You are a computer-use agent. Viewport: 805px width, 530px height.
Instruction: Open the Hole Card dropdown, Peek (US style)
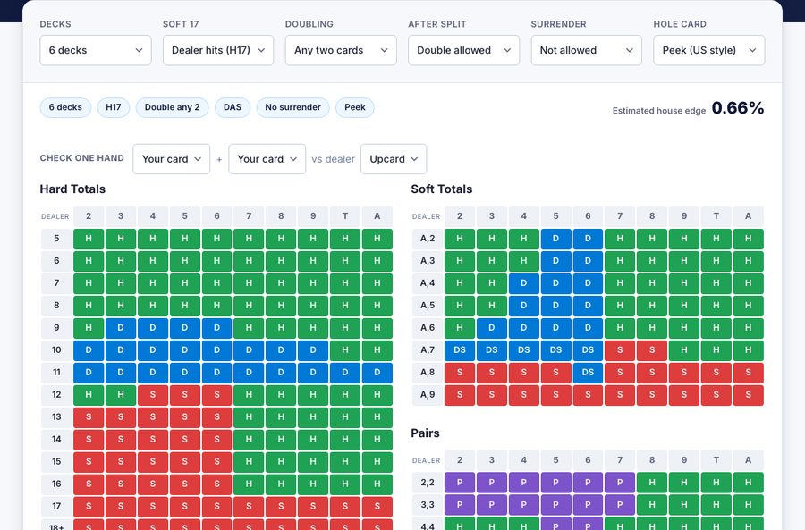(x=709, y=50)
